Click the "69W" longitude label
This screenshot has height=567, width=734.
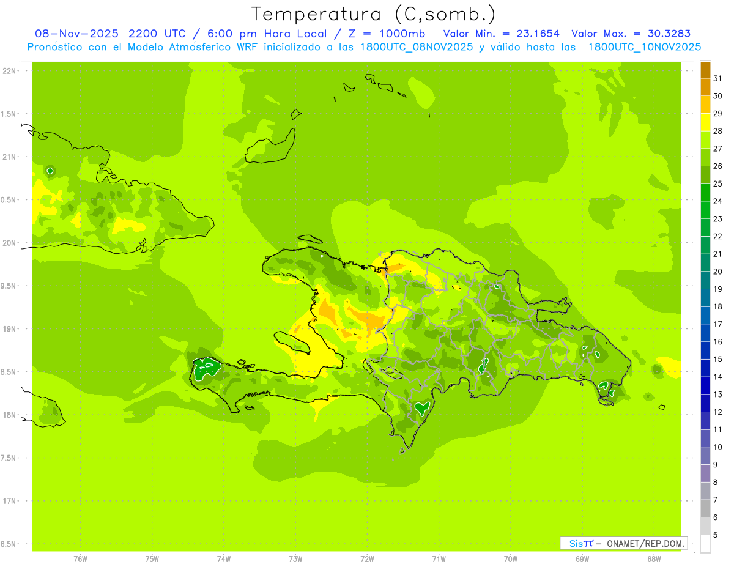coord(582,558)
